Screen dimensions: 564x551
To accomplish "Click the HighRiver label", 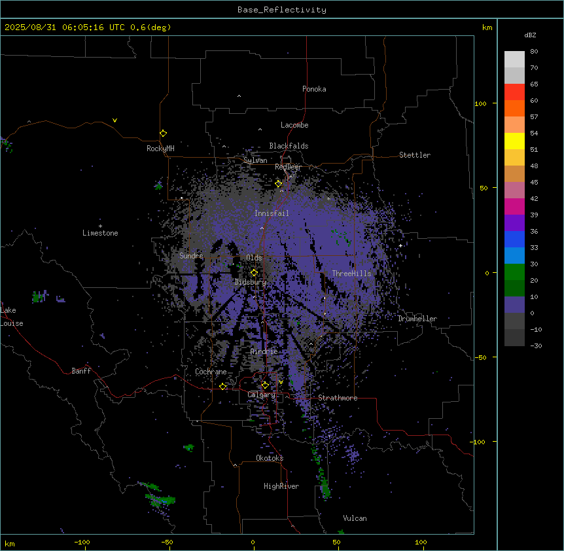I will [281, 486].
